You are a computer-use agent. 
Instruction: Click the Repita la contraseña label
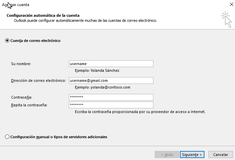pyautogui.click(x=29, y=105)
